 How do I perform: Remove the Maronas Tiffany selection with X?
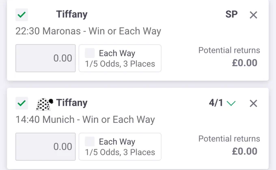pos(253,15)
